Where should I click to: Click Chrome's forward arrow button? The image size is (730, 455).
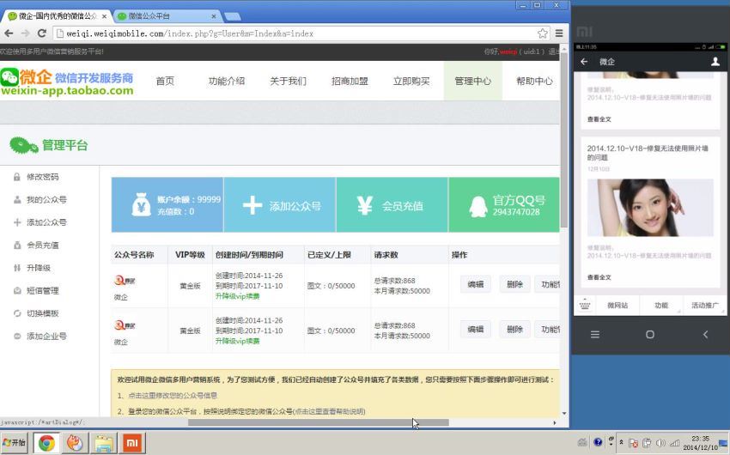(25, 33)
